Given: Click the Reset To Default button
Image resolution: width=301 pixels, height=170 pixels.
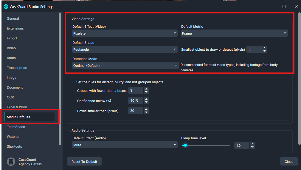Looking at the screenshot, I should click(84, 162).
